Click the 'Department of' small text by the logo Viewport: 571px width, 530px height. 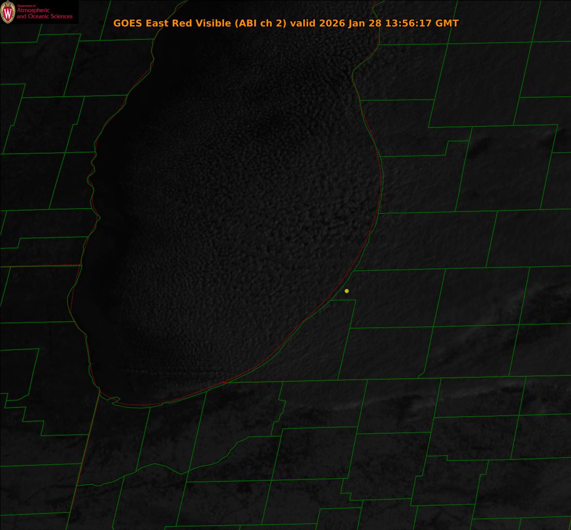tap(26, 6)
